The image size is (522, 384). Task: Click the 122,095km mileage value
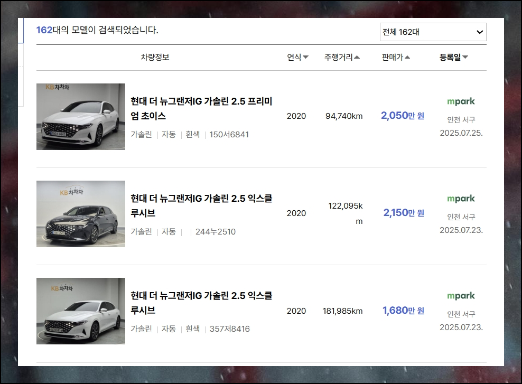point(345,213)
